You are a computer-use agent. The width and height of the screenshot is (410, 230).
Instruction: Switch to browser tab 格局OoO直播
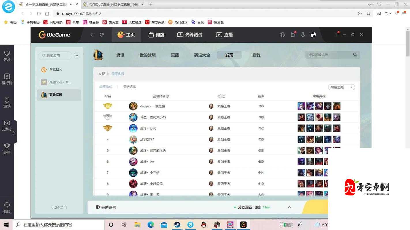point(113,4)
